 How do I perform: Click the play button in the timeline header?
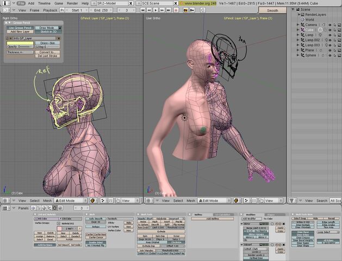point(156,10)
